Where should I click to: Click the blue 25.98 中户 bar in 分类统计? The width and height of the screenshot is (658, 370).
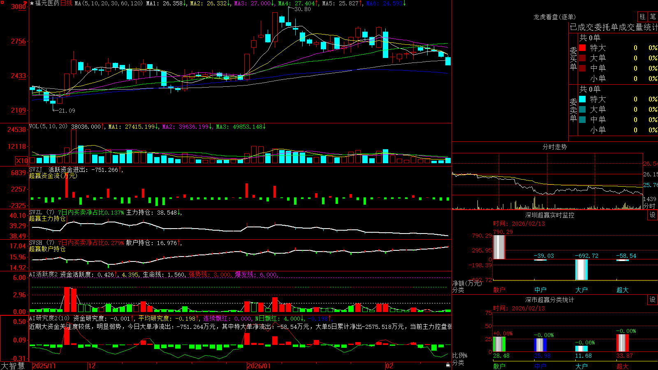tap(540, 345)
